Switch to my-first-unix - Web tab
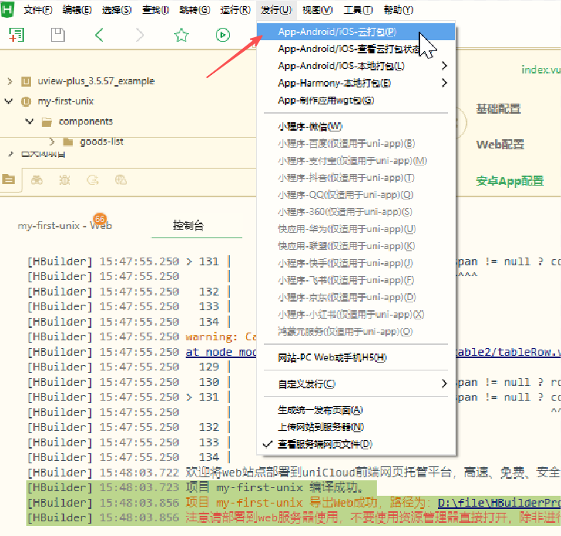 (65, 226)
